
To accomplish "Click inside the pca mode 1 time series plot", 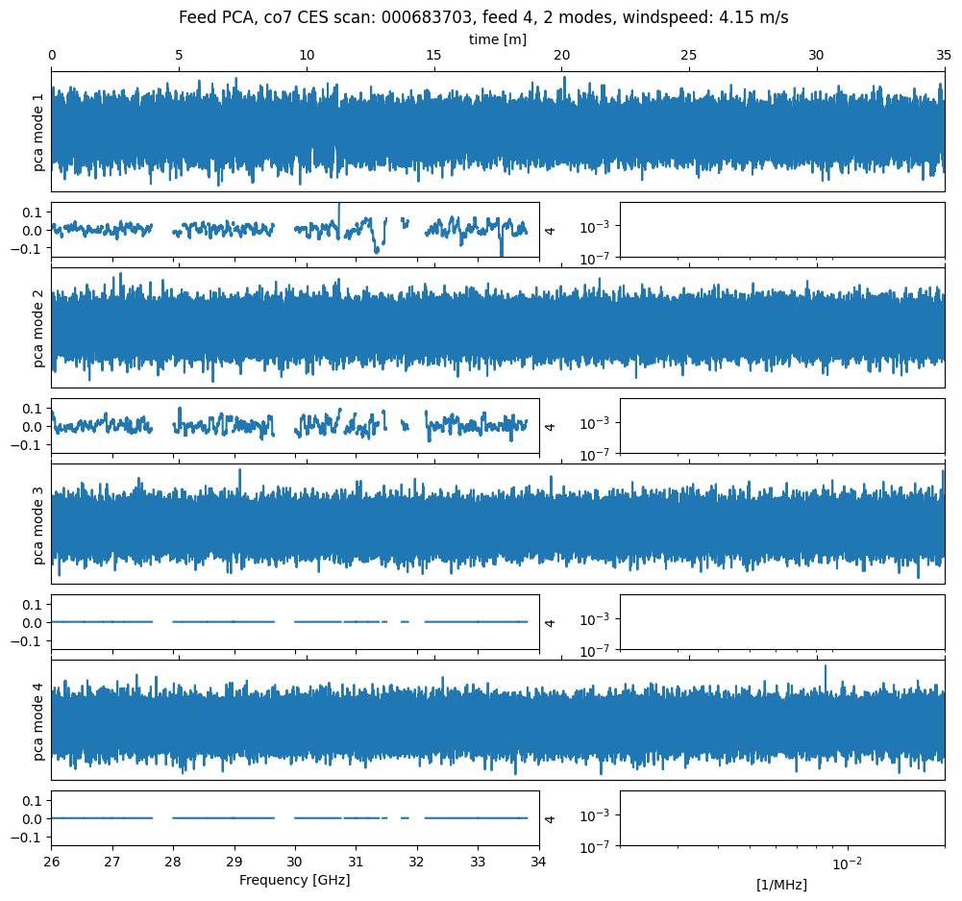I will pos(497,132).
